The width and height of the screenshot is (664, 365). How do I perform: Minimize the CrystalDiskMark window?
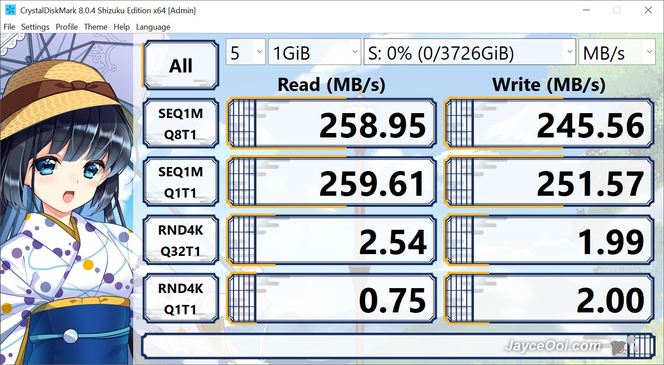click(x=586, y=10)
